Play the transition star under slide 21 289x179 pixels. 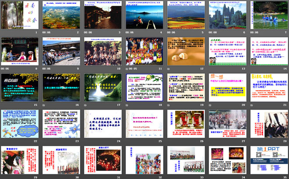[x=253, y=105]
